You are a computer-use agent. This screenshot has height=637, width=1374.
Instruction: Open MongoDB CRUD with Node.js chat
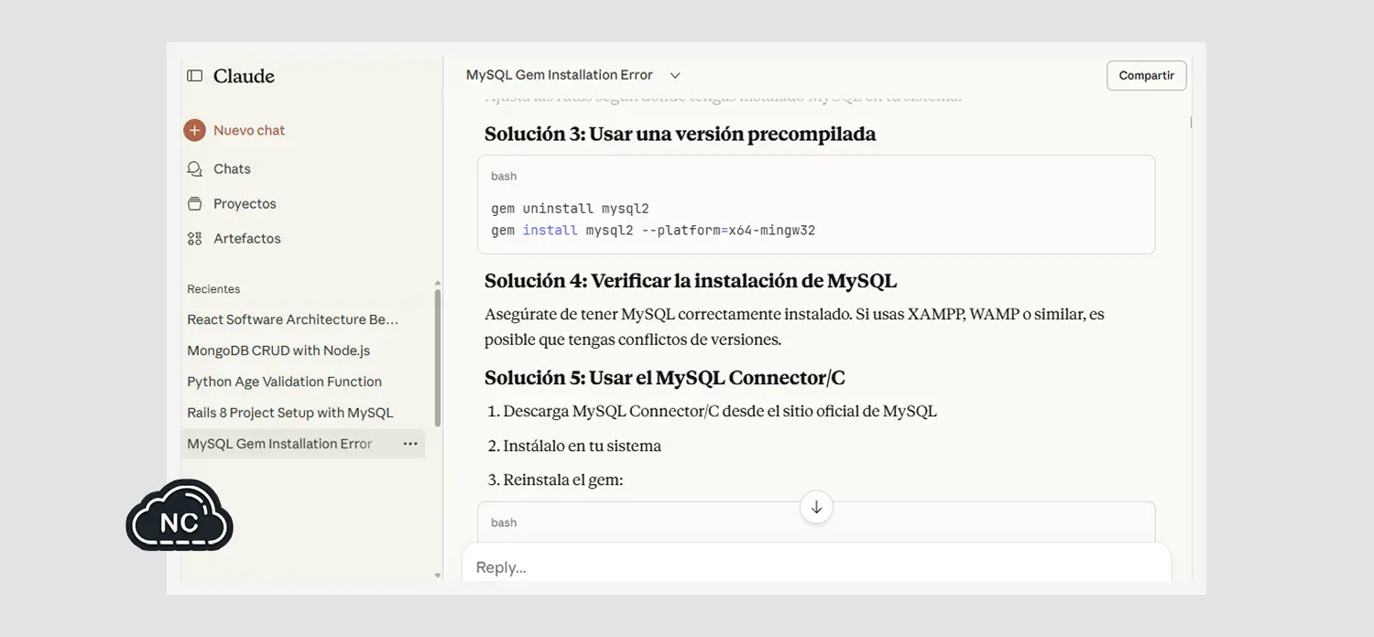point(278,351)
